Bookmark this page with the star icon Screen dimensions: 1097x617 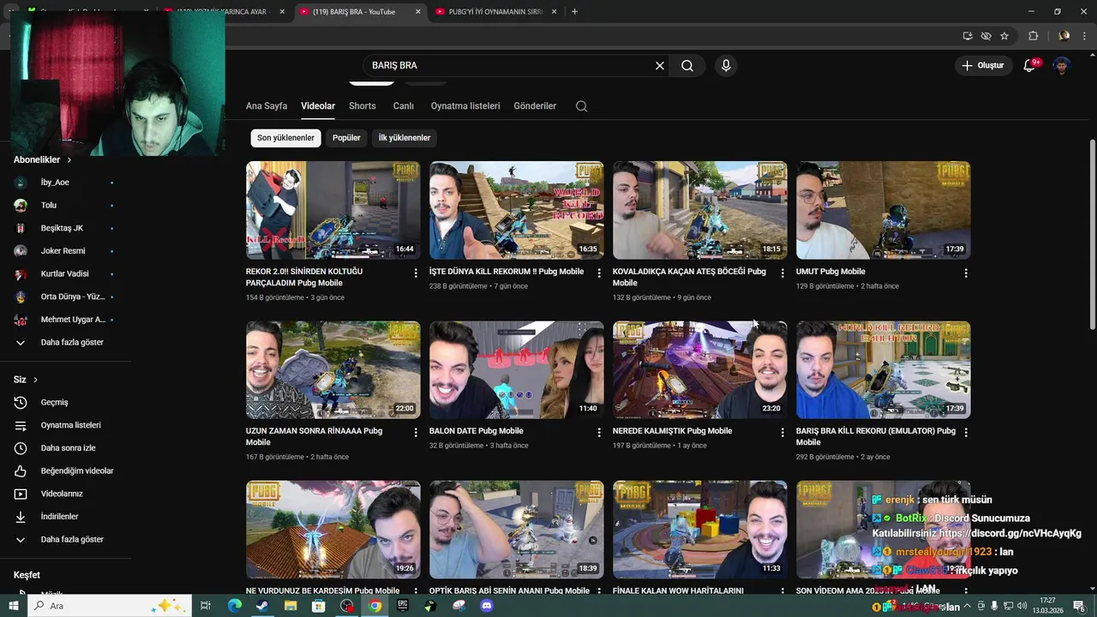click(1004, 36)
